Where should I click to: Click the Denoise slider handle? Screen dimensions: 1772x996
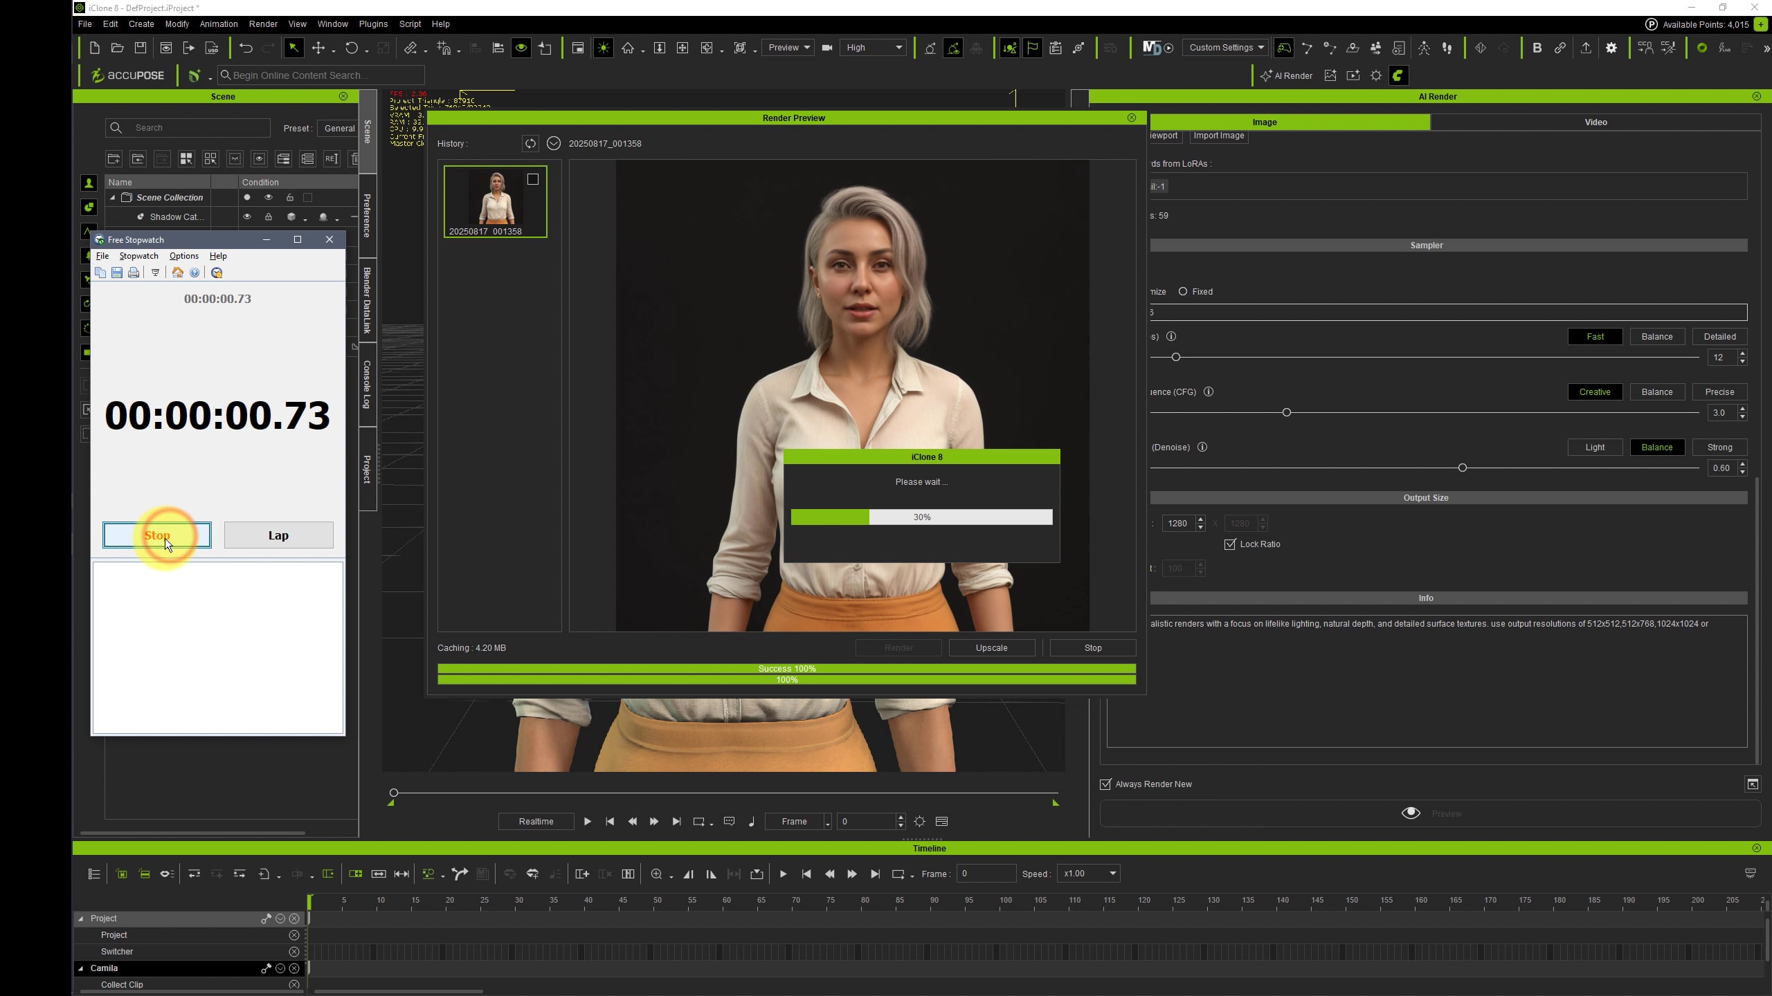click(1463, 468)
